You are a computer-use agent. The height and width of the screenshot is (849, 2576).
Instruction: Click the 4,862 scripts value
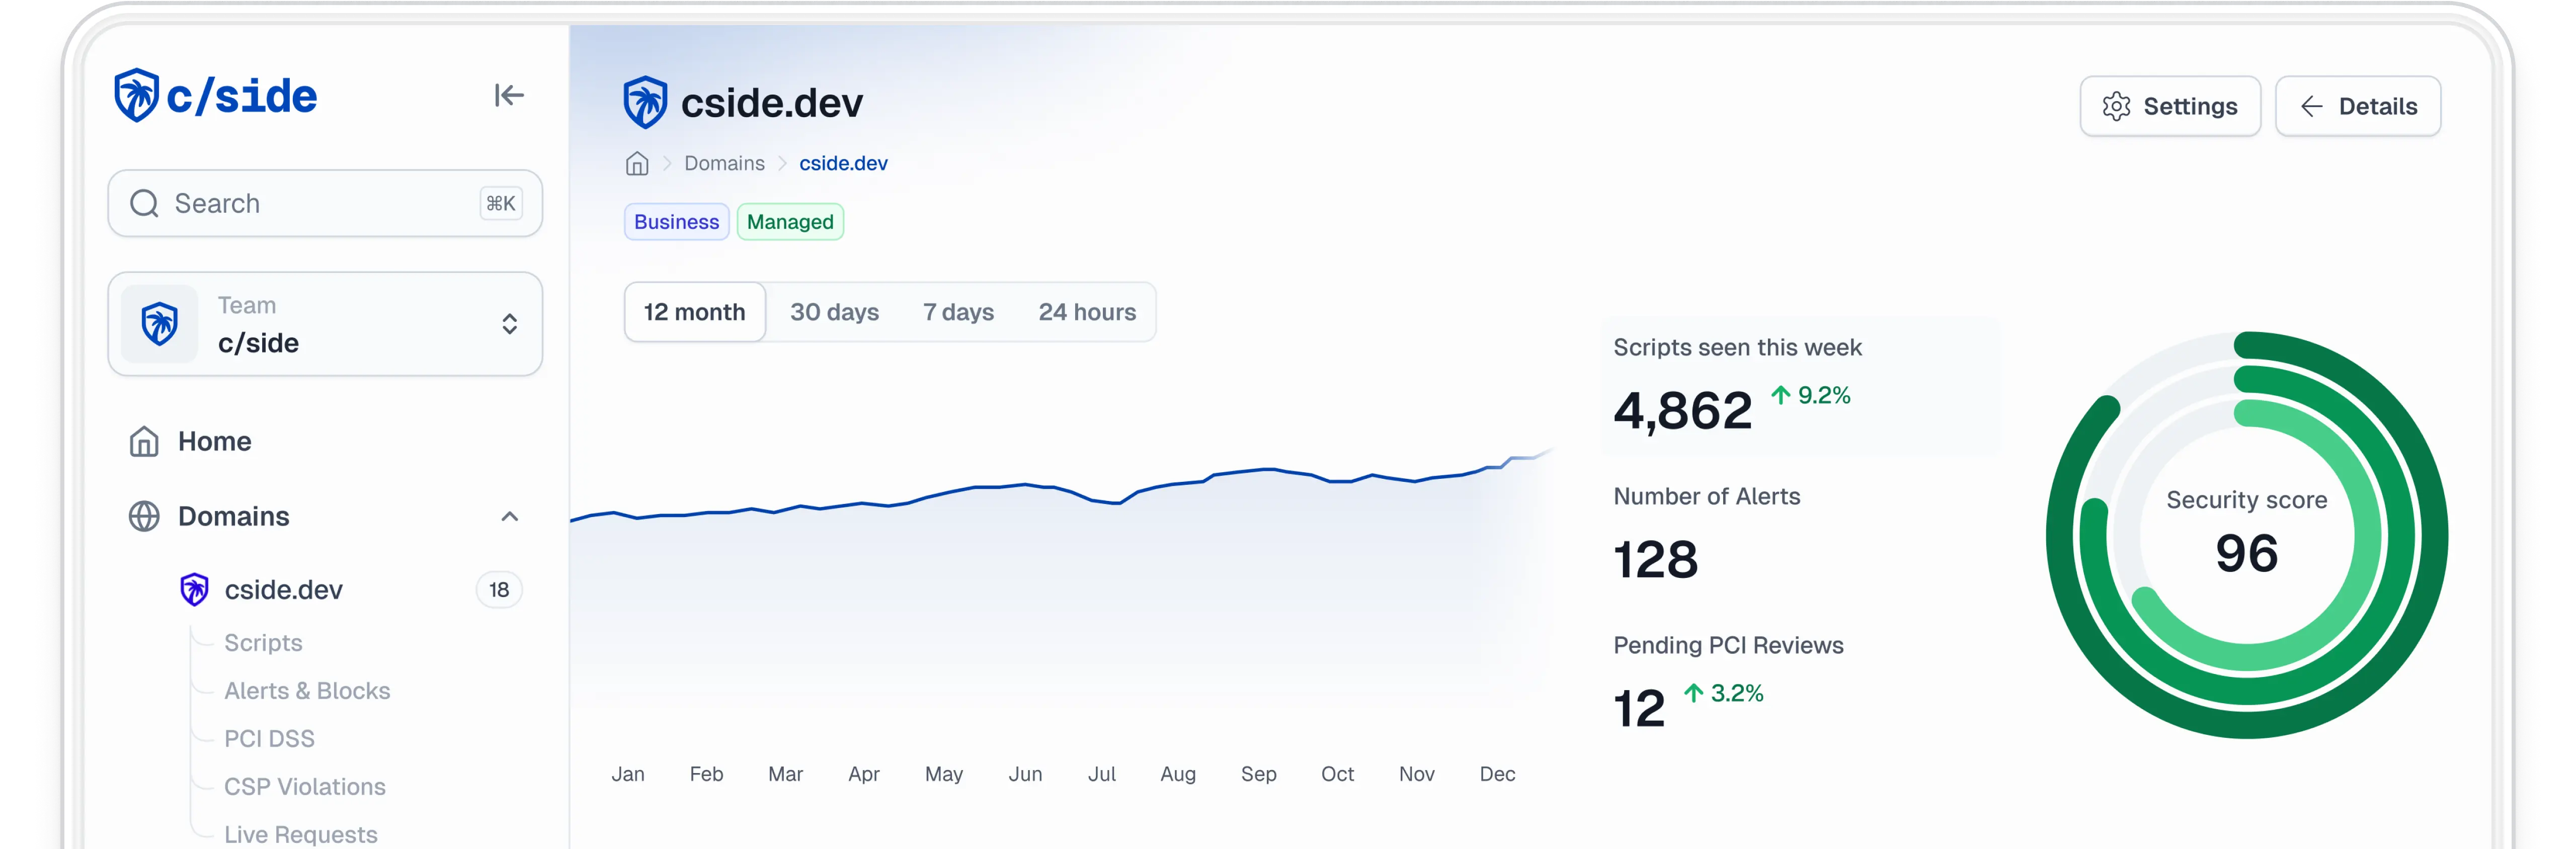click(1683, 411)
